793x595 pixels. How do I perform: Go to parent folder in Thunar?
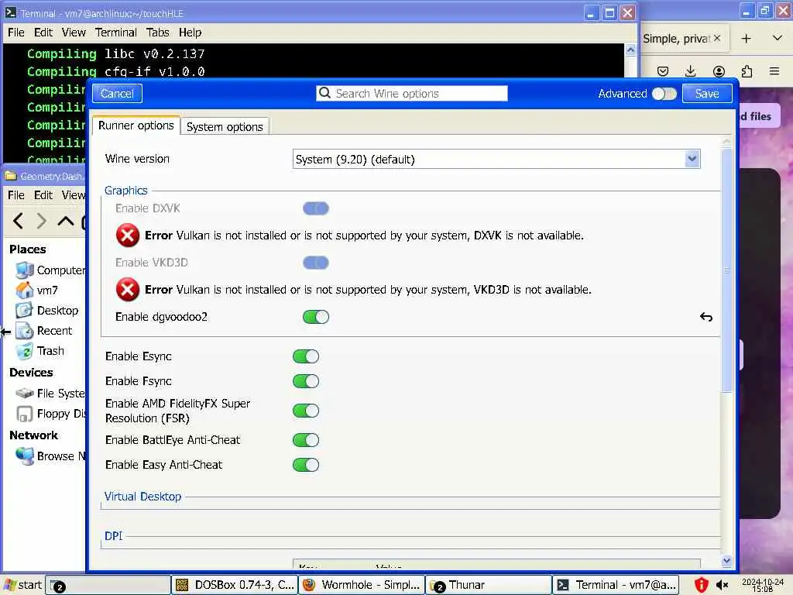coord(65,221)
